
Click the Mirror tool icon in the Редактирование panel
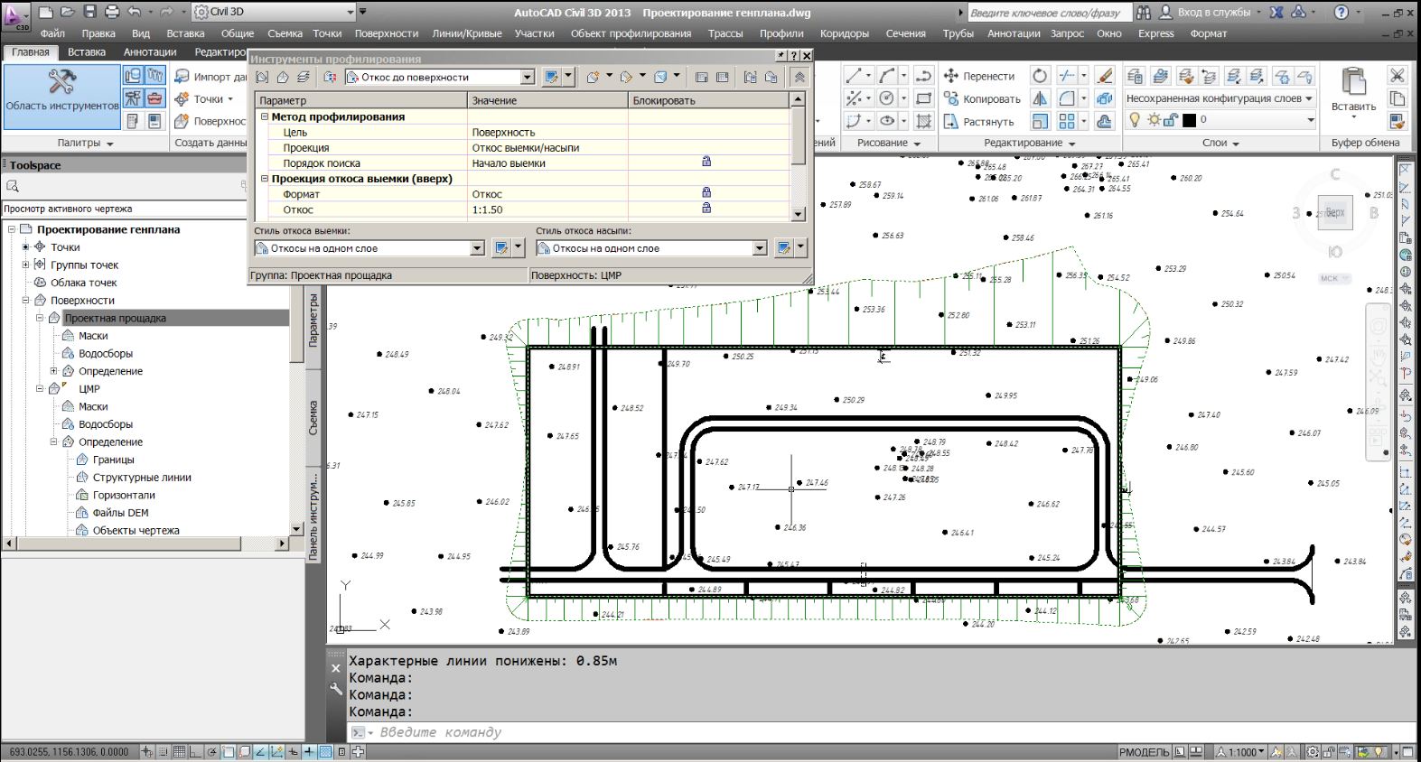(x=1041, y=98)
